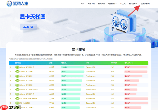Click the Ada Lovelace cell in the RTX 4090 row
This screenshot has height=110, width=158.
91,76
